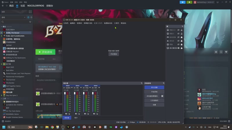The image size is (232, 130).
Task: Mute the 02 - Mic audio channel
Action: (x=76, y=114)
